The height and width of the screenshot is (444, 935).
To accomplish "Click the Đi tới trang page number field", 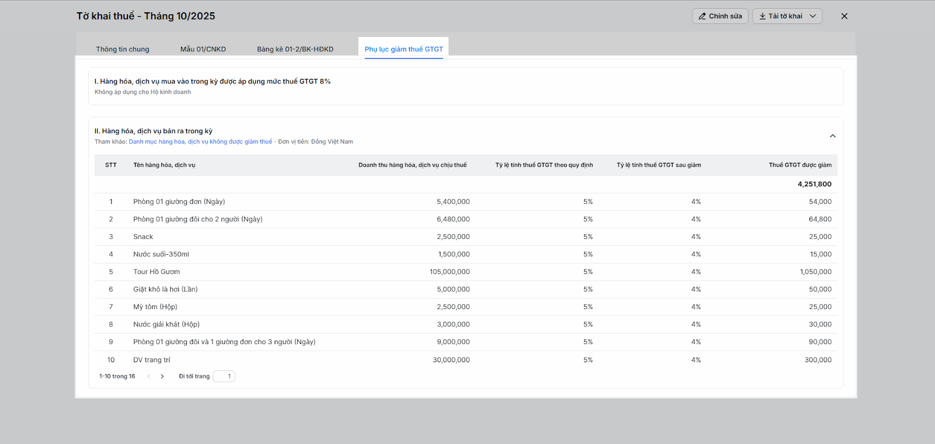I will [224, 376].
